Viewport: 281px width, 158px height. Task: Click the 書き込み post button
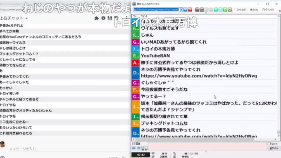(x=274, y=149)
